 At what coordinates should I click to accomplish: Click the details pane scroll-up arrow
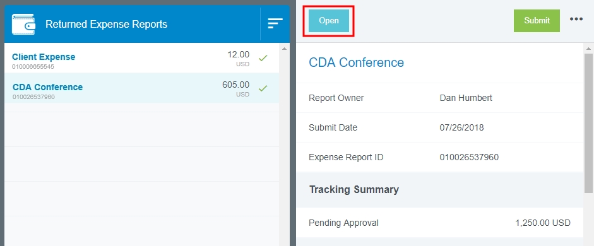588,49
